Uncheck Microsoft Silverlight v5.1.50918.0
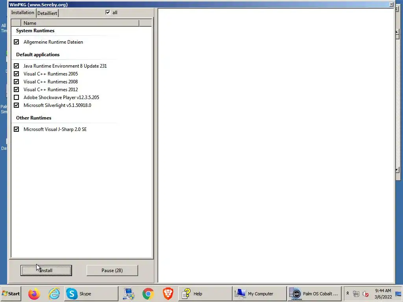The image size is (403, 302). pyautogui.click(x=17, y=105)
